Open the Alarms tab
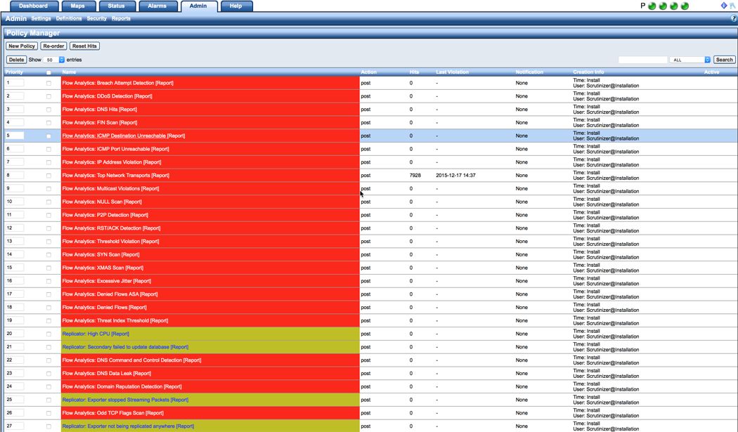This screenshot has height=432, width=738. click(x=157, y=6)
